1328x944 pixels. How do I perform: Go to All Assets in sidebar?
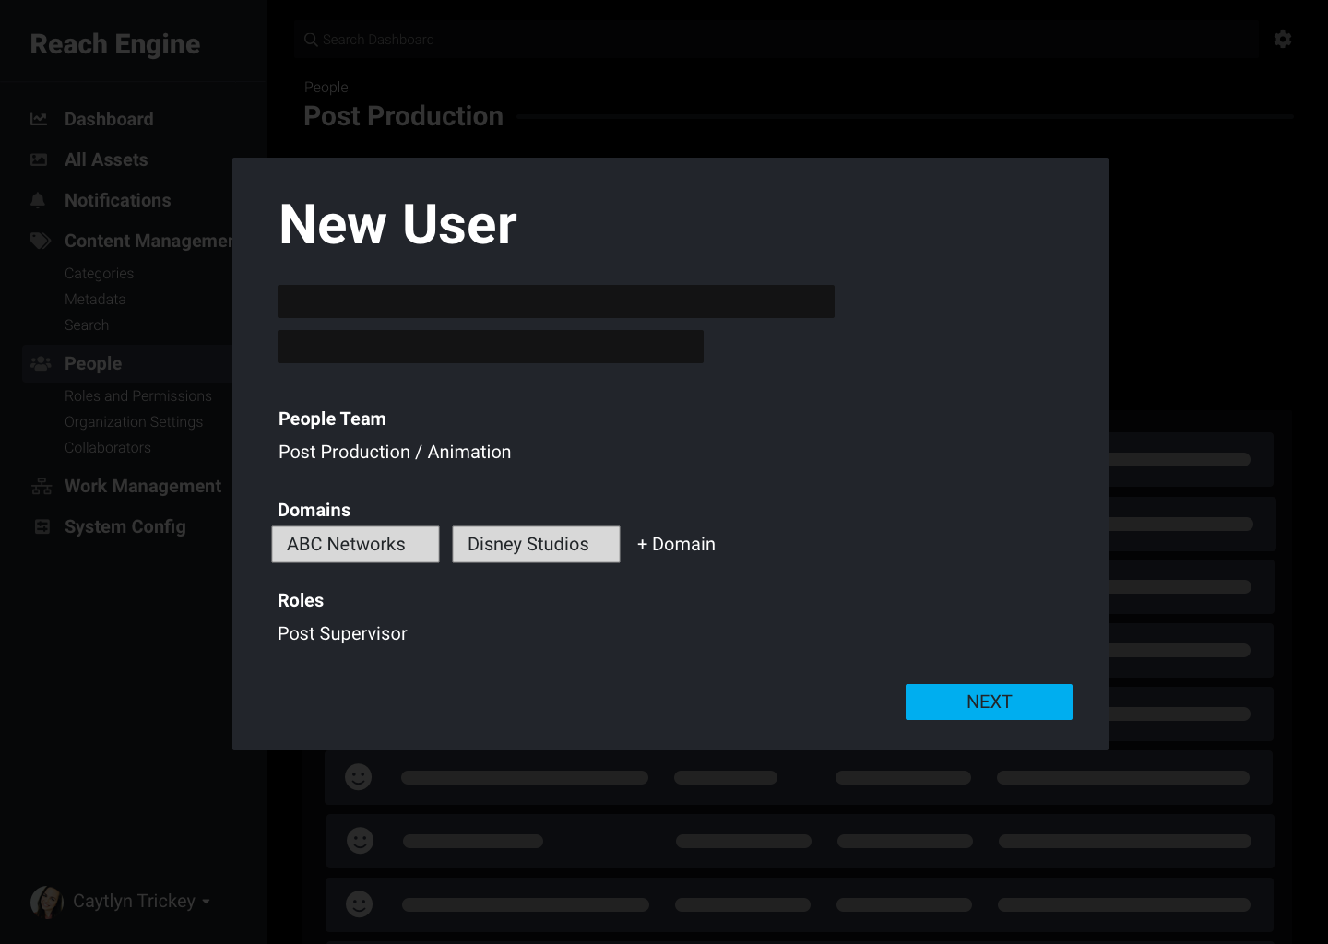coord(106,159)
